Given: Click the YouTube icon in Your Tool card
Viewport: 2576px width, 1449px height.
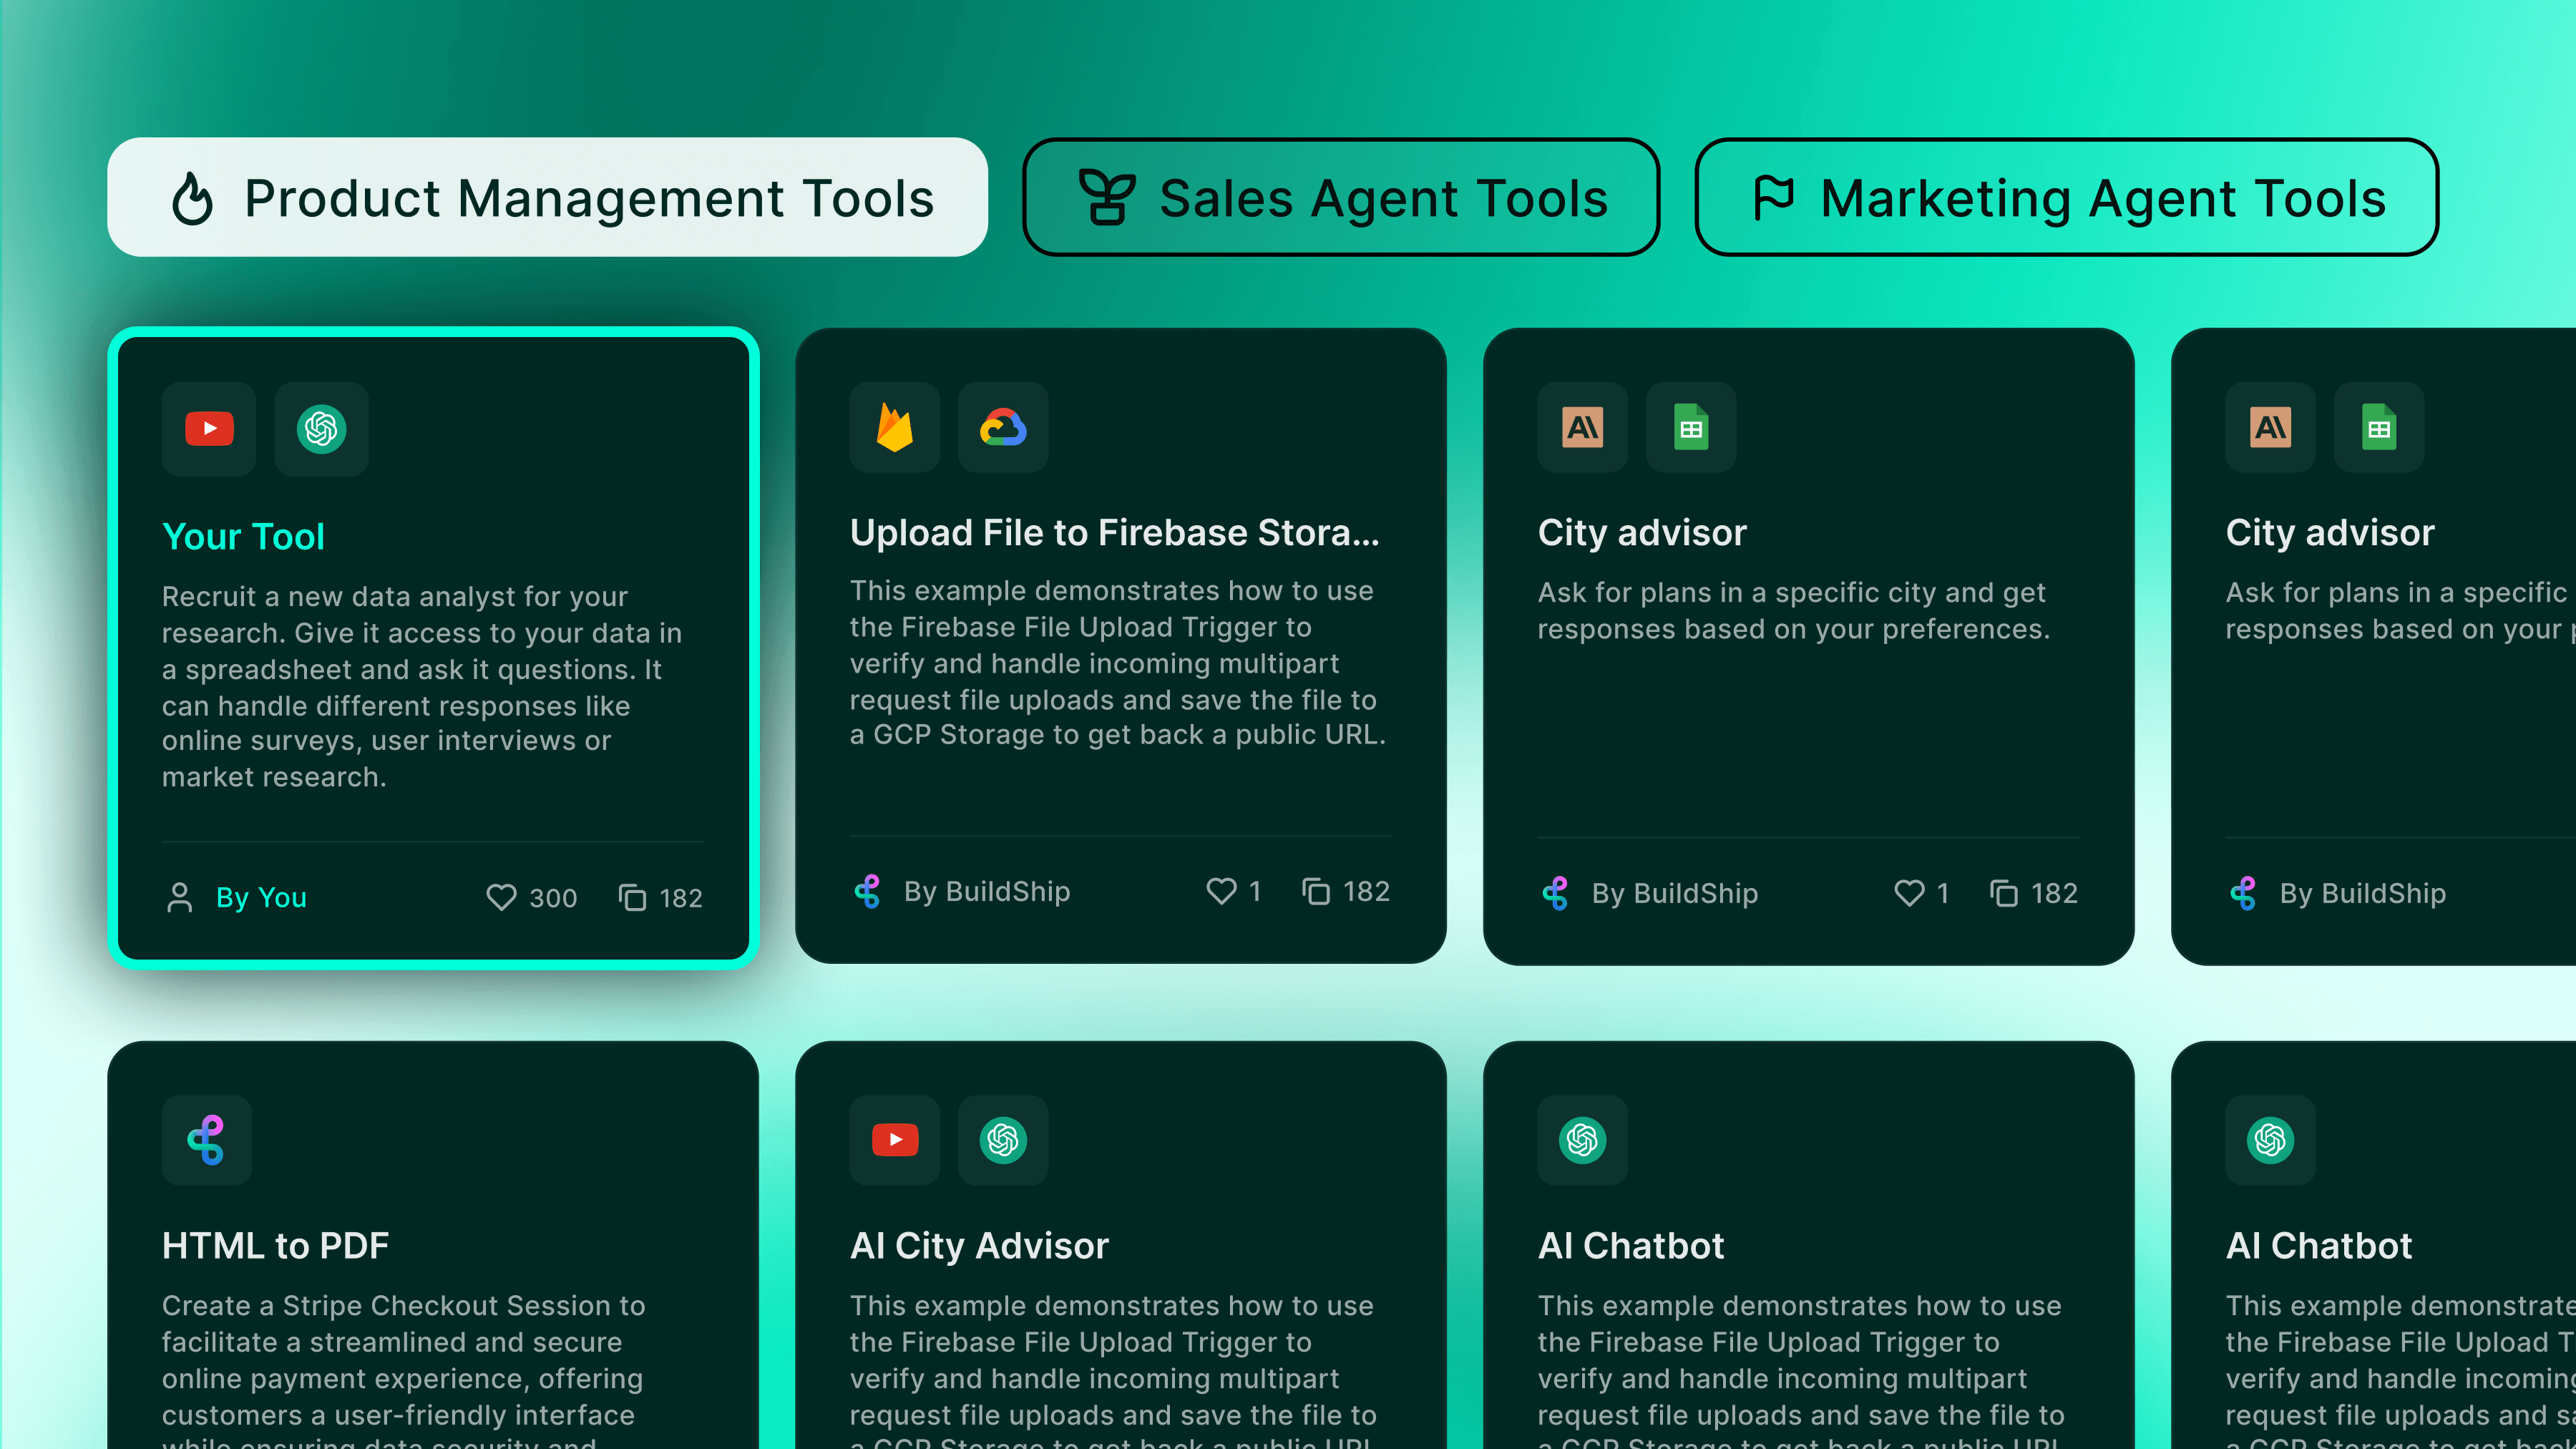Looking at the screenshot, I should coord(209,429).
